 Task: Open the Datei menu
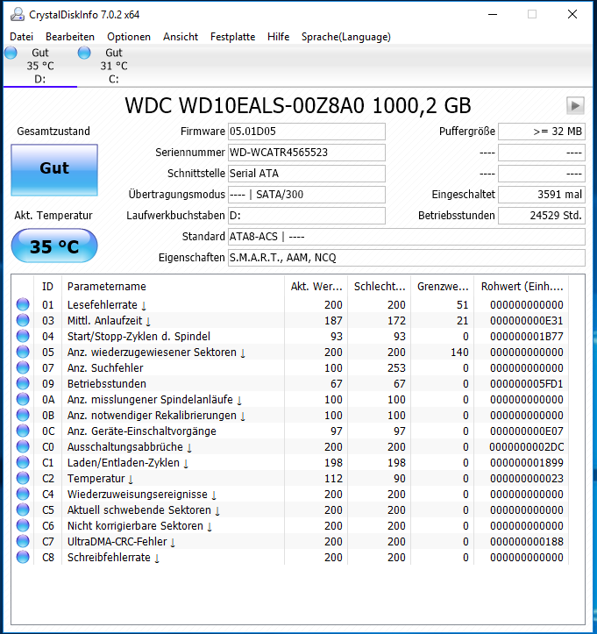coord(21,37)
